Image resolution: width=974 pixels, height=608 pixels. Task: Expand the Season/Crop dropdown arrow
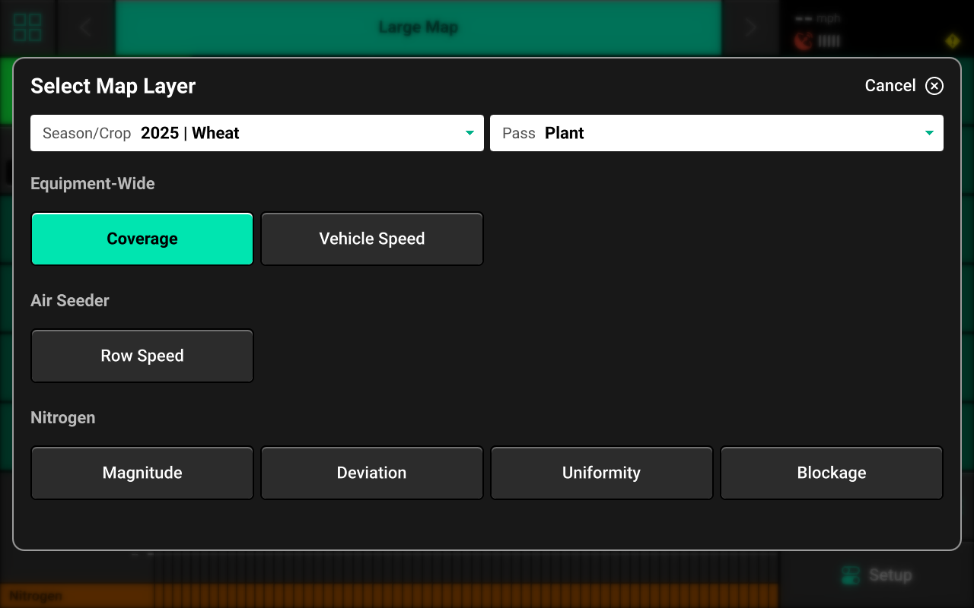tap(469, 133)
